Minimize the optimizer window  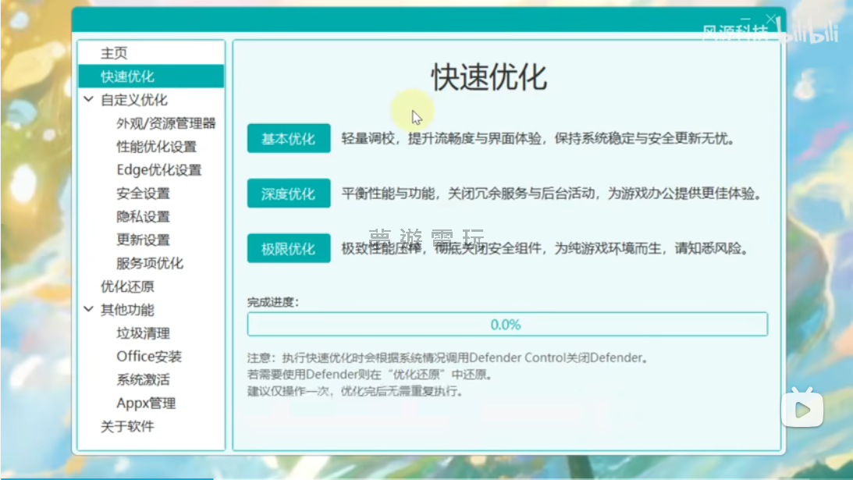click(x=747, y=19)
